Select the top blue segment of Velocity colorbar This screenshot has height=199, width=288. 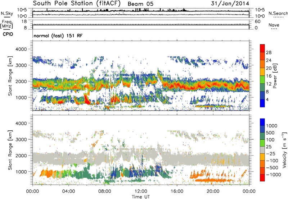[262, 122]
